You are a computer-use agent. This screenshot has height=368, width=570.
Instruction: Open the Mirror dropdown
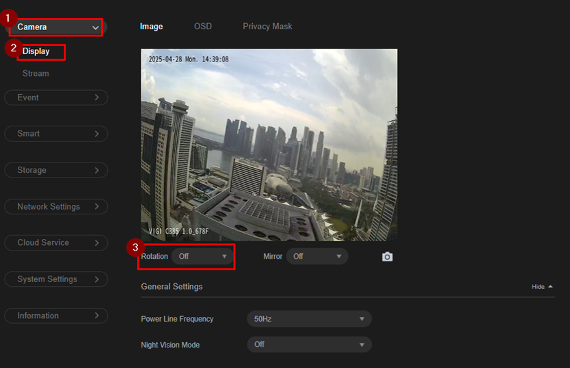(x=316, y=257)
